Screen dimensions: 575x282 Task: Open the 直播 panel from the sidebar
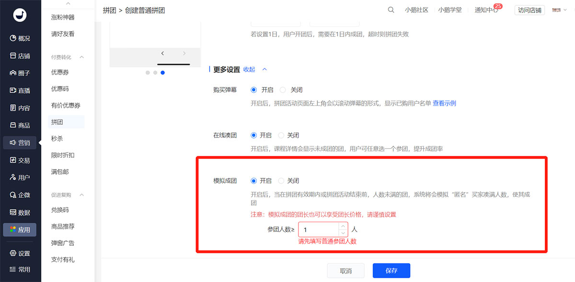[20, 90]
